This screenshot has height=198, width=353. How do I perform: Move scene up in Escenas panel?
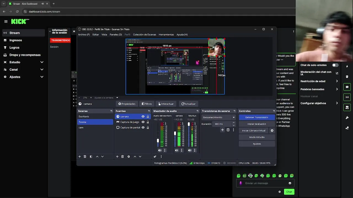coord(97,156)
